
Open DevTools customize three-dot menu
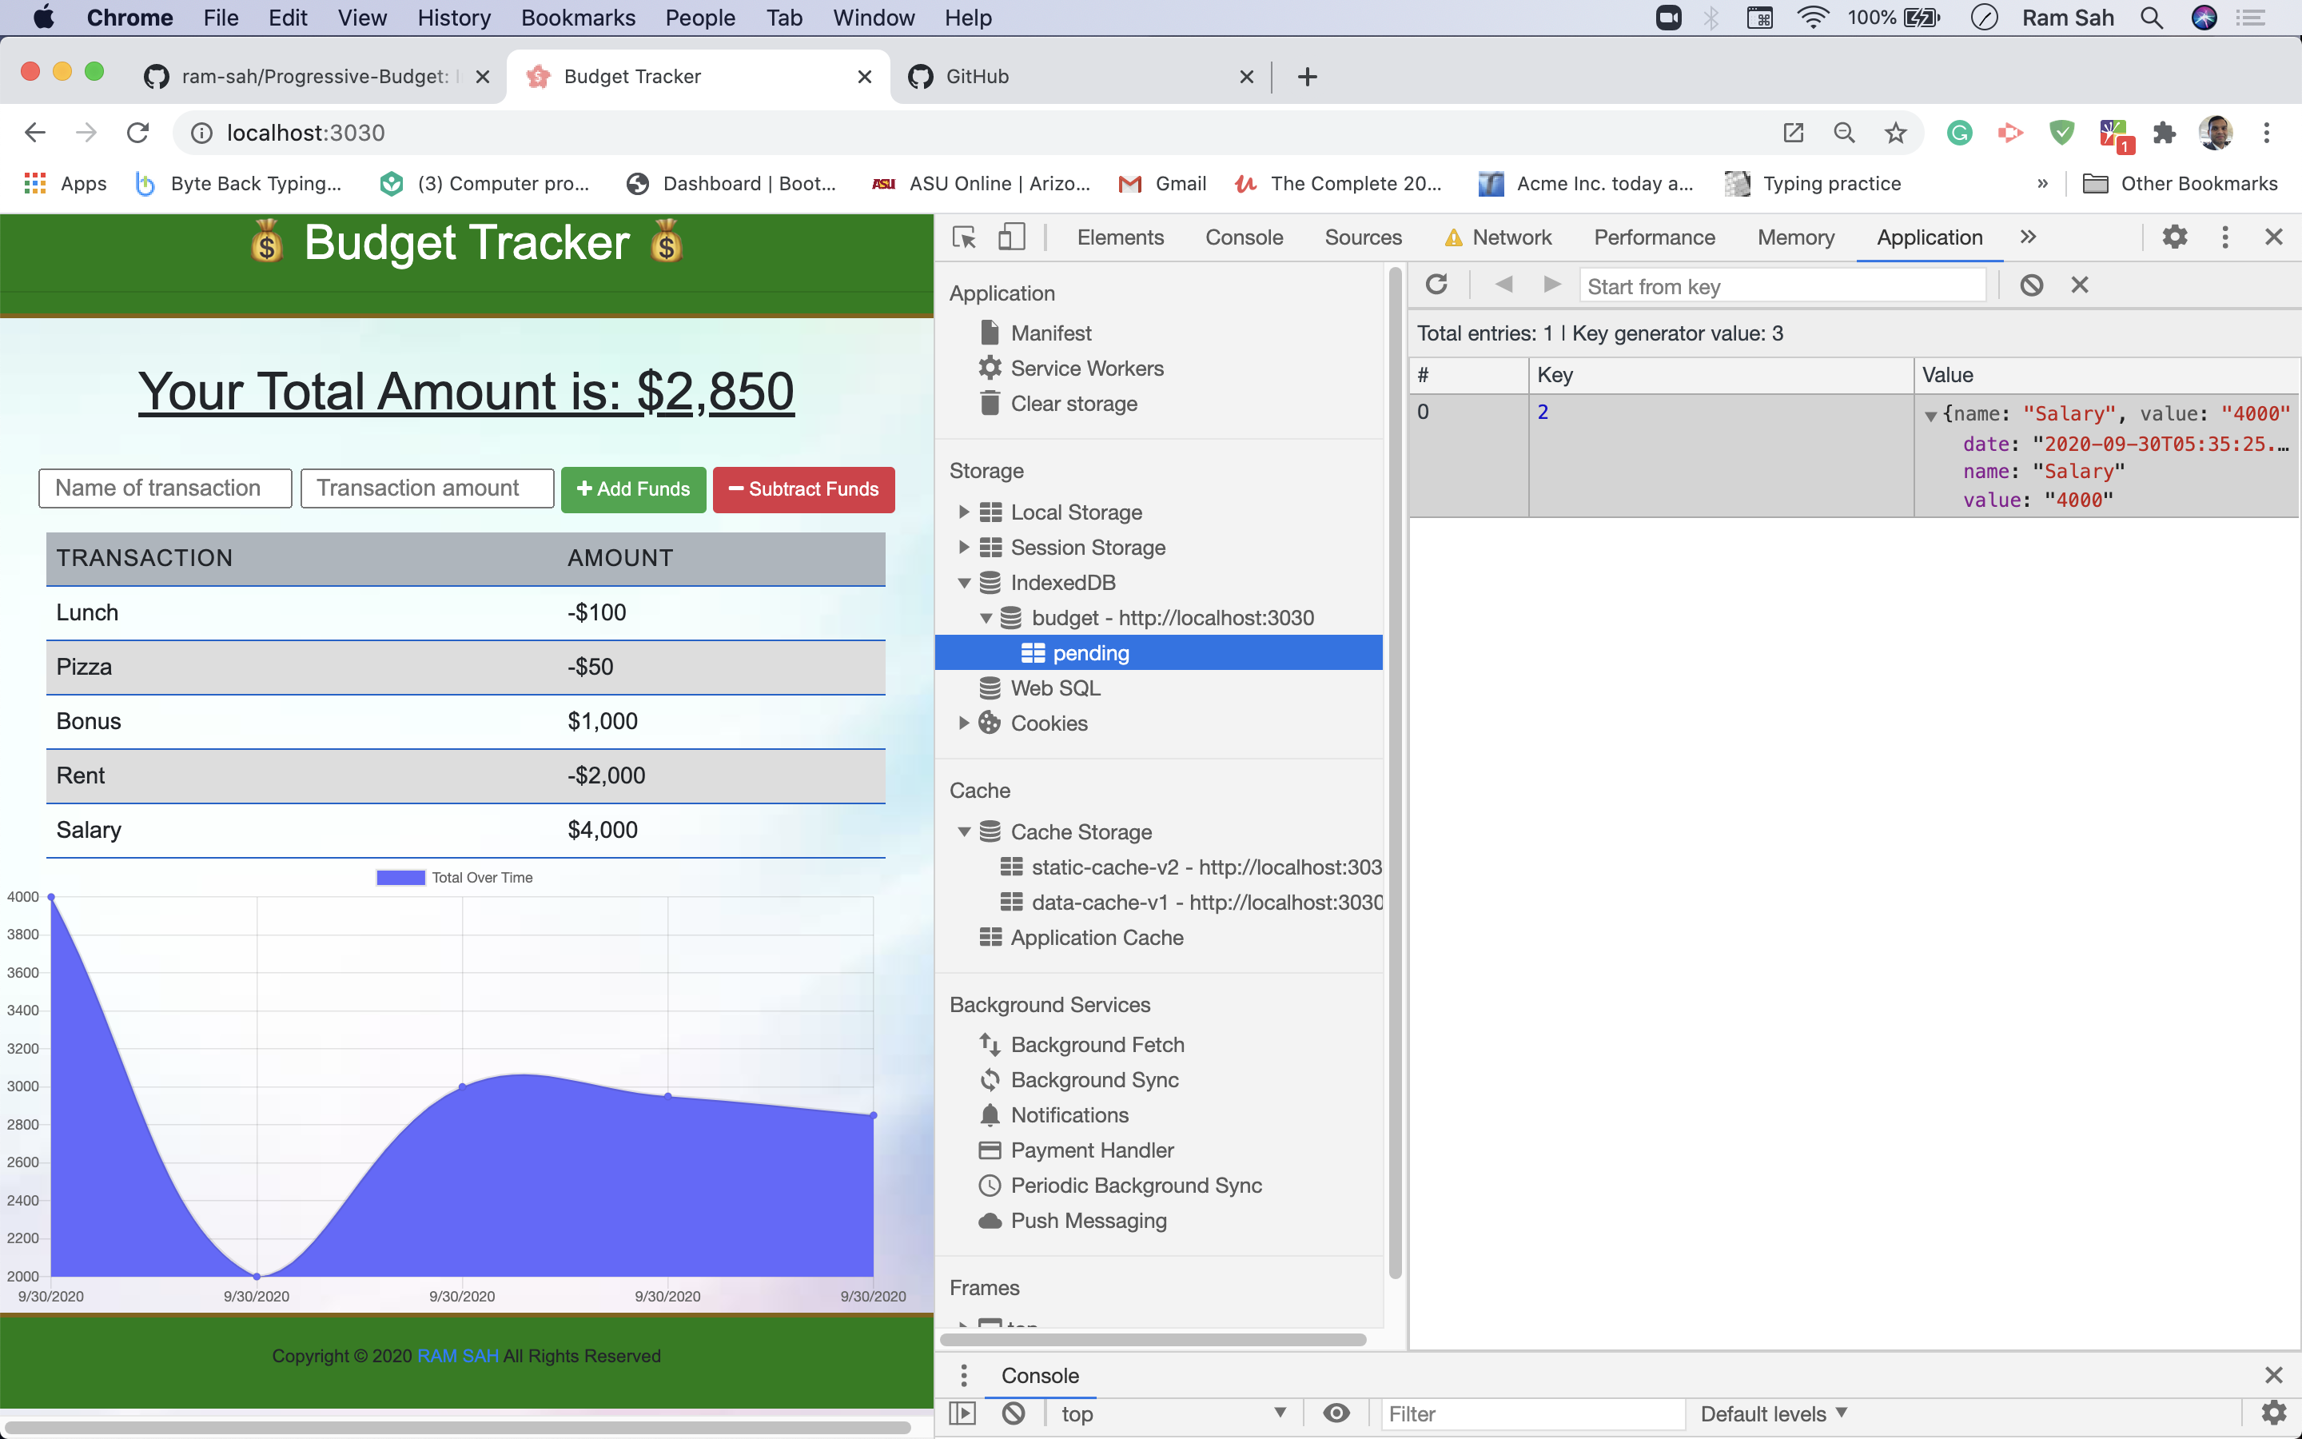2225,237
